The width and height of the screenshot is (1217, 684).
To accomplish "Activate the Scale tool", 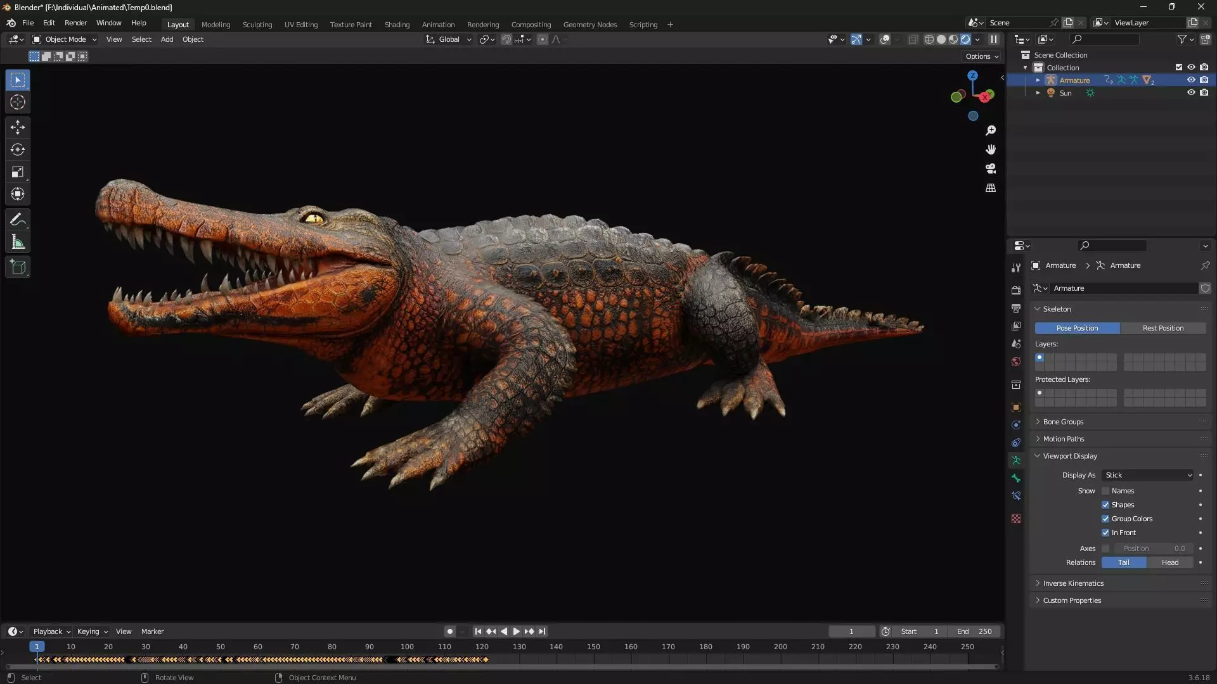I will tap(18, 172).
